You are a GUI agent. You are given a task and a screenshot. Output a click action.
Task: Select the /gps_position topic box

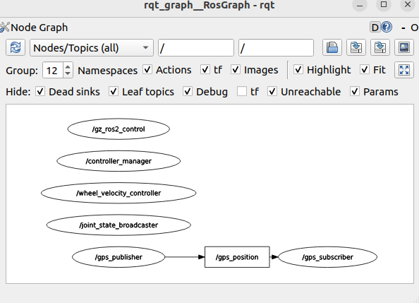[x=237, y=257]
